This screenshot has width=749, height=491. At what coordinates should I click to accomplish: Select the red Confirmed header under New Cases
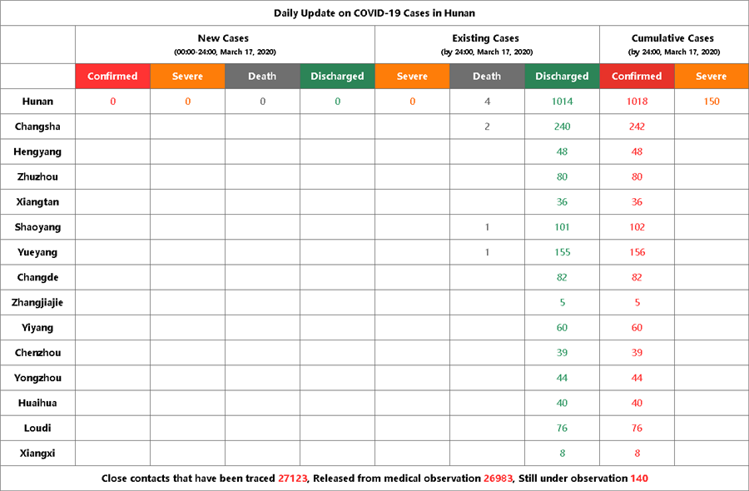click(112, 77)
